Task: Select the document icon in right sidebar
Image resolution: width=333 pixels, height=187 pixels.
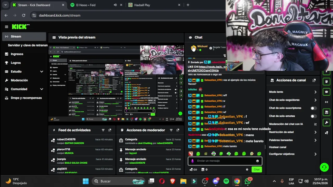Action: click(326, 82)
